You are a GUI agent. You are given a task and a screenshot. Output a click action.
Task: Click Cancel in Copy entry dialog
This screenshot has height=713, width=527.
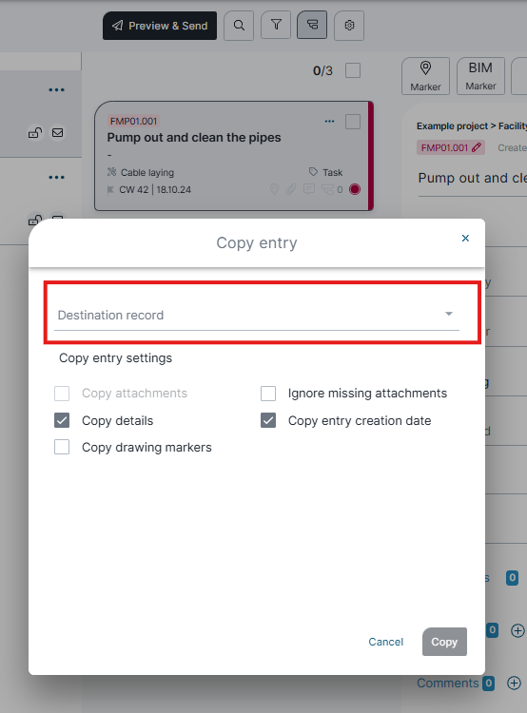tap(386, 642)
